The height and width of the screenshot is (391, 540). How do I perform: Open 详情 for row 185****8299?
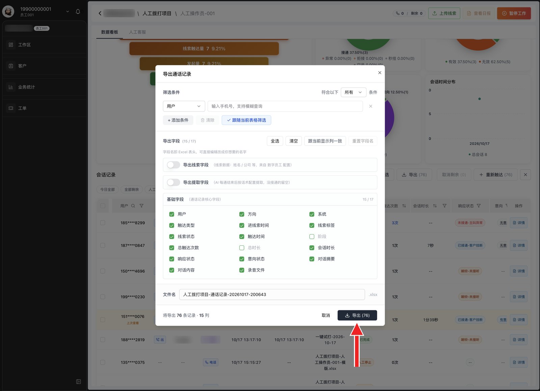pos(519,223)
